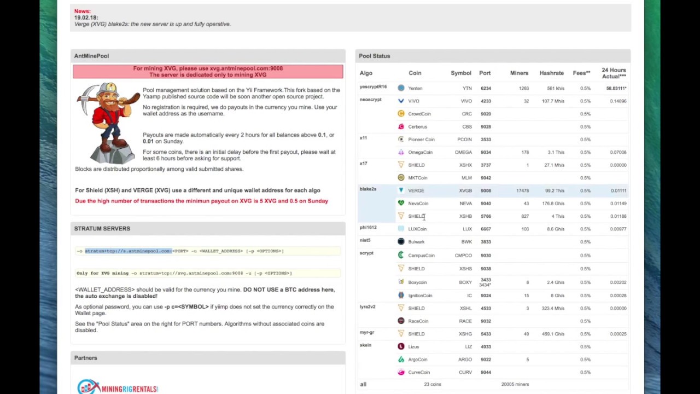Click the '99.2 Th/s' hashrate value
This screenshot has width=700, height=394.
[555, 190]
